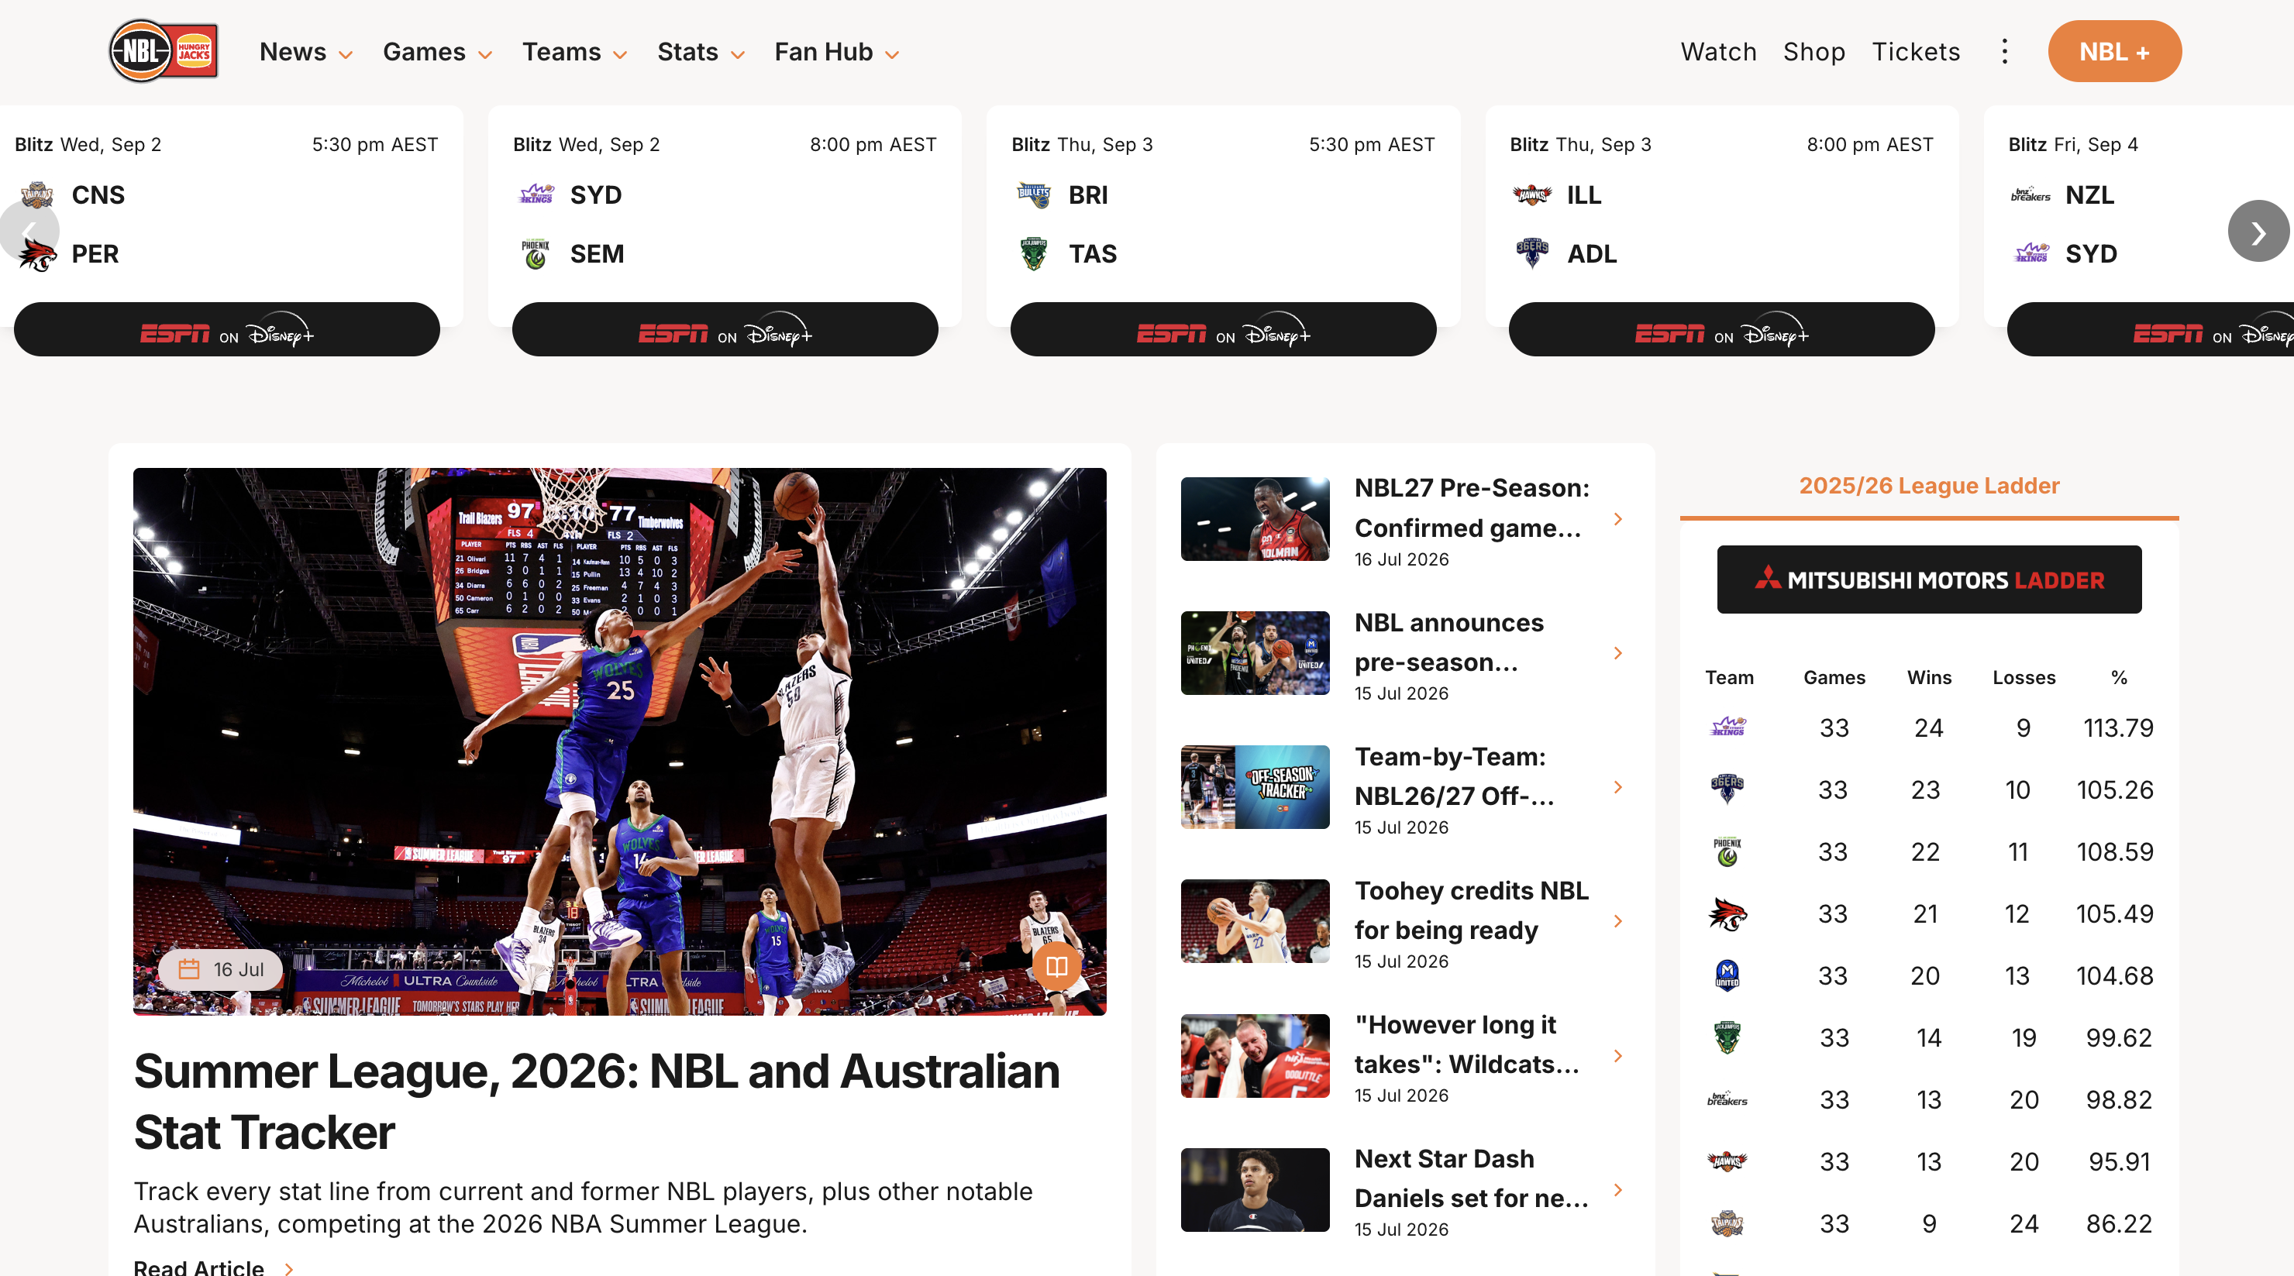Expand the Teams dropdown menu

pyautogui.click(x=574, y=52)
